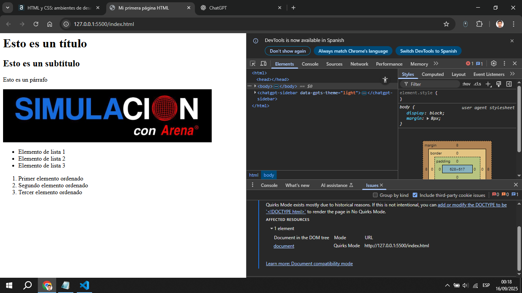This screenshot has width=522, height=293.
Task: Add new style rule plus icon
Action: [488, 84]
